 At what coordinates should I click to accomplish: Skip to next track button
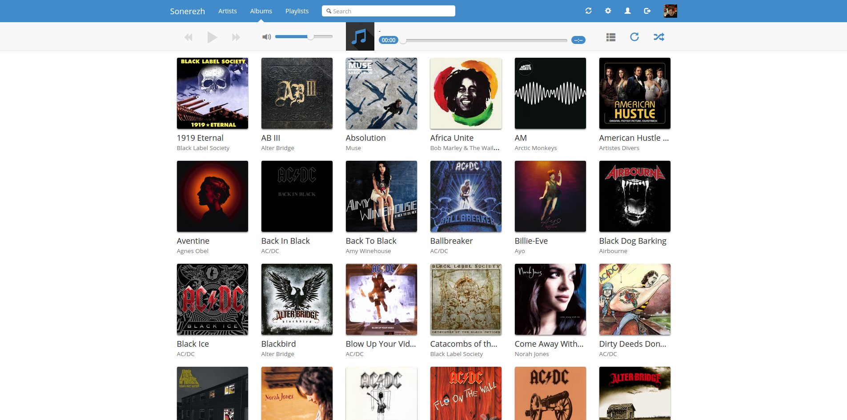[236, 37]
